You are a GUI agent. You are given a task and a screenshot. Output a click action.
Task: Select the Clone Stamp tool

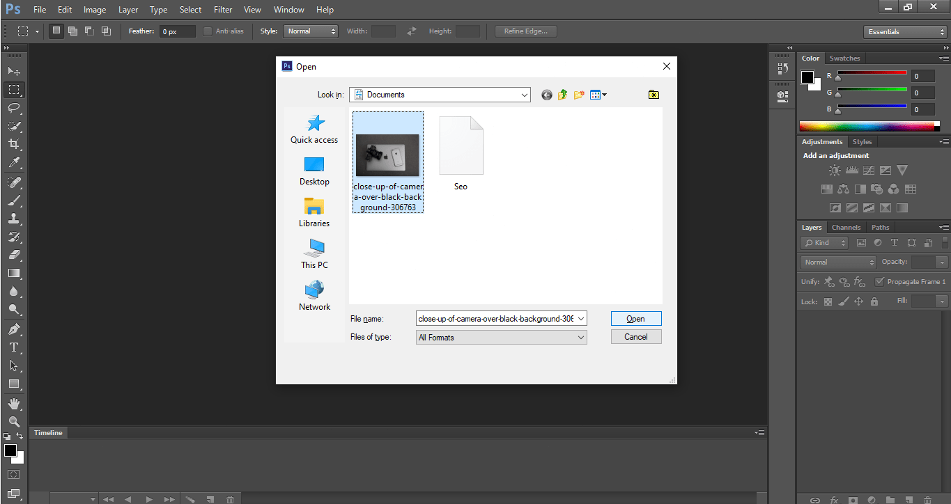click(14, 219)
